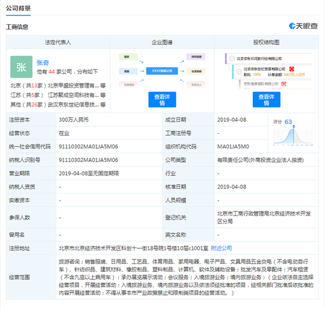Screen dimensions: 325x309
Task: Click the XXXX有限公司 center node in graph
Action: (x=162, y=71)
